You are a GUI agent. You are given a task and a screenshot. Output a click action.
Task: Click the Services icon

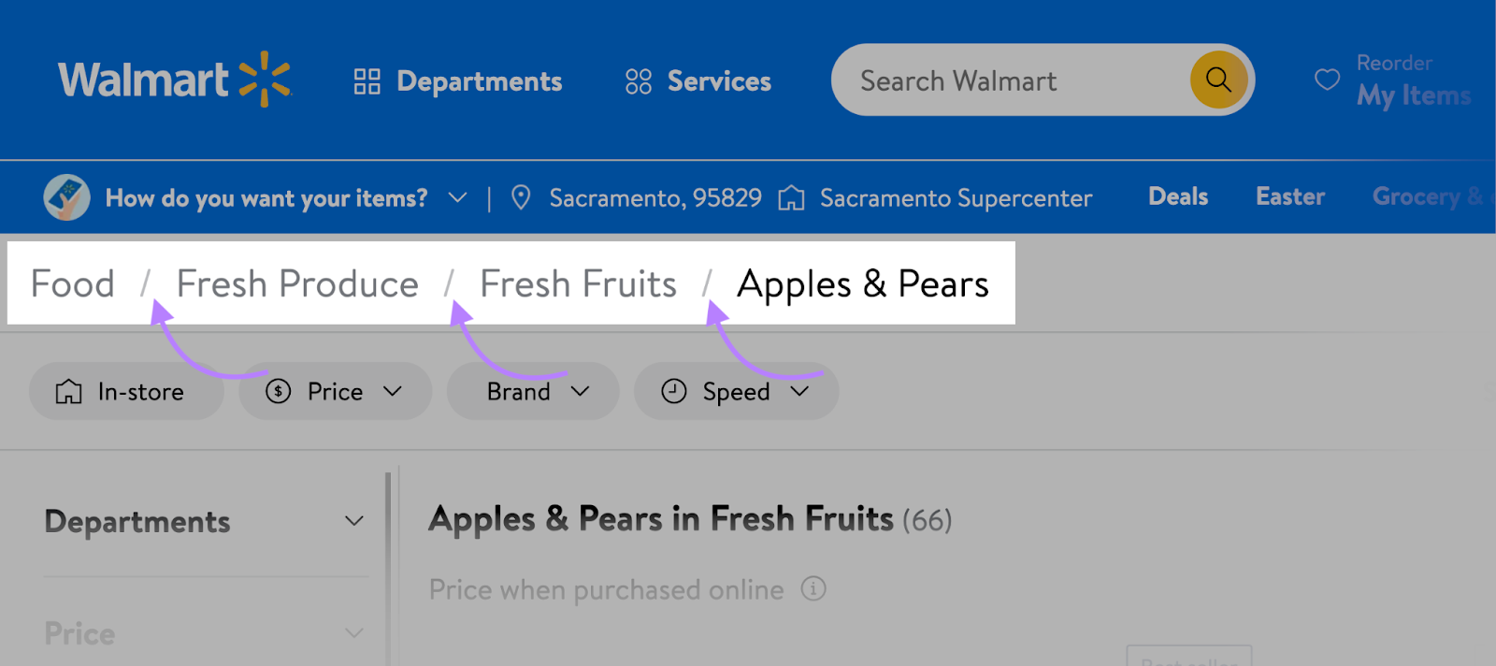[x=639, y=81]
